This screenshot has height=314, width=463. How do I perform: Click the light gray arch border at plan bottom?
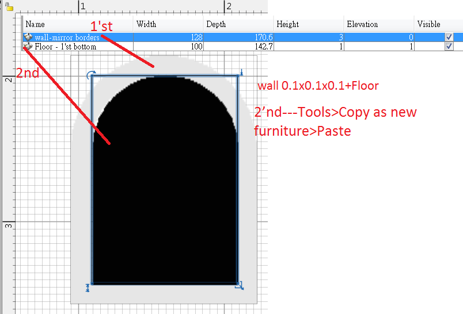point(164,294)
